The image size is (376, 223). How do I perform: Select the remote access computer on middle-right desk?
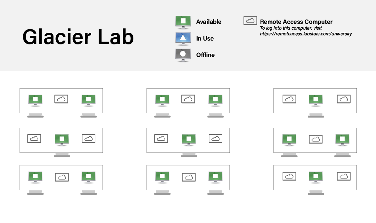tap(315, 139)
